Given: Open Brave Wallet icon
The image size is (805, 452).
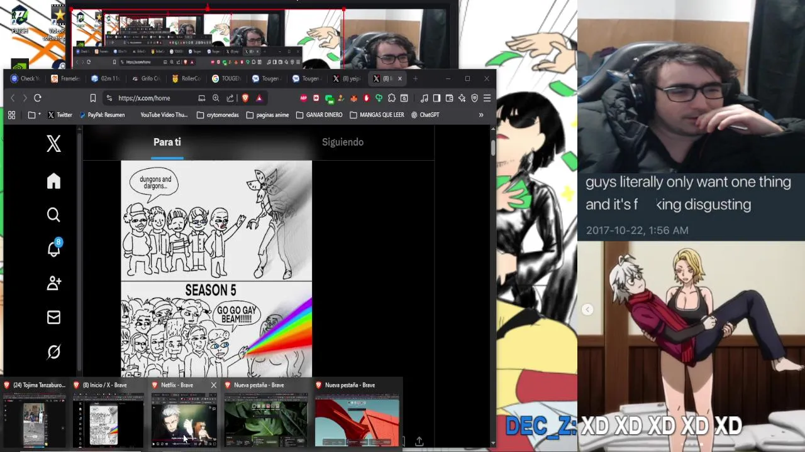Looking at the screenshot, I should click(x=449, y=98).
